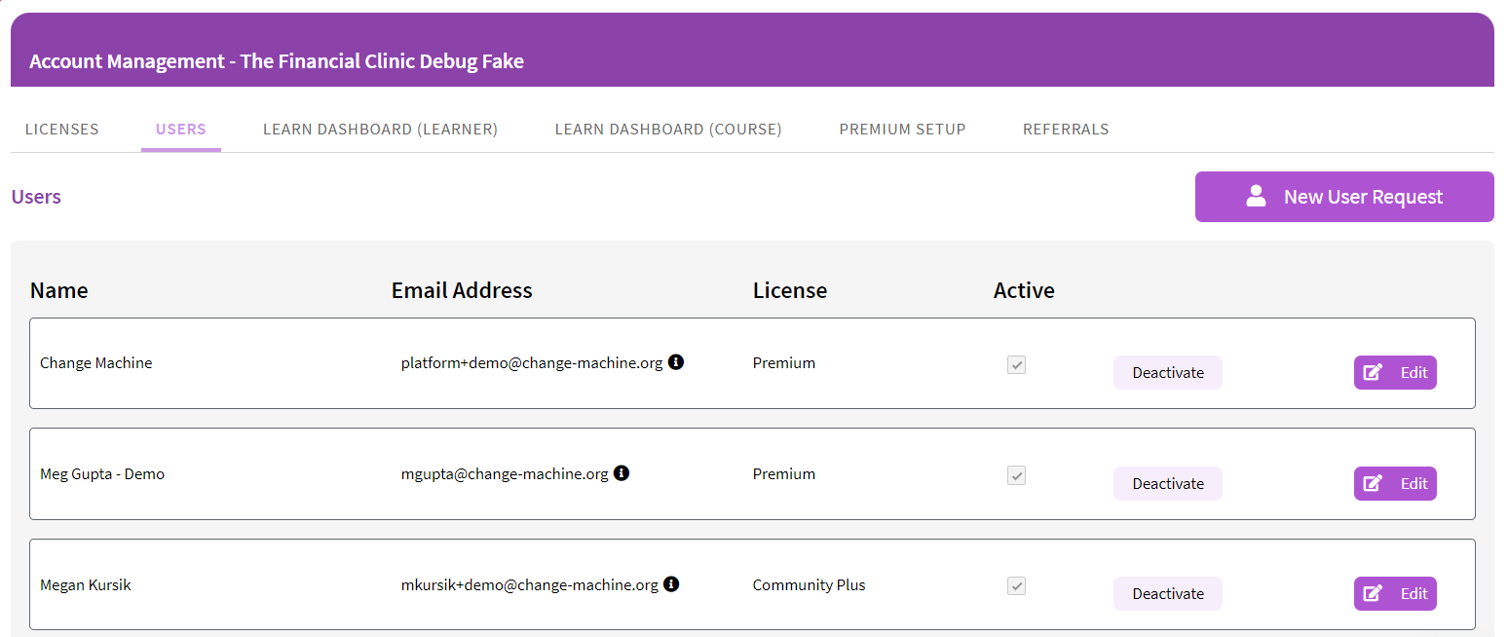This screenshot has height=637, width=1508.
Task: Click the Meg Gupta - Demo name
Action: (102, 474)
